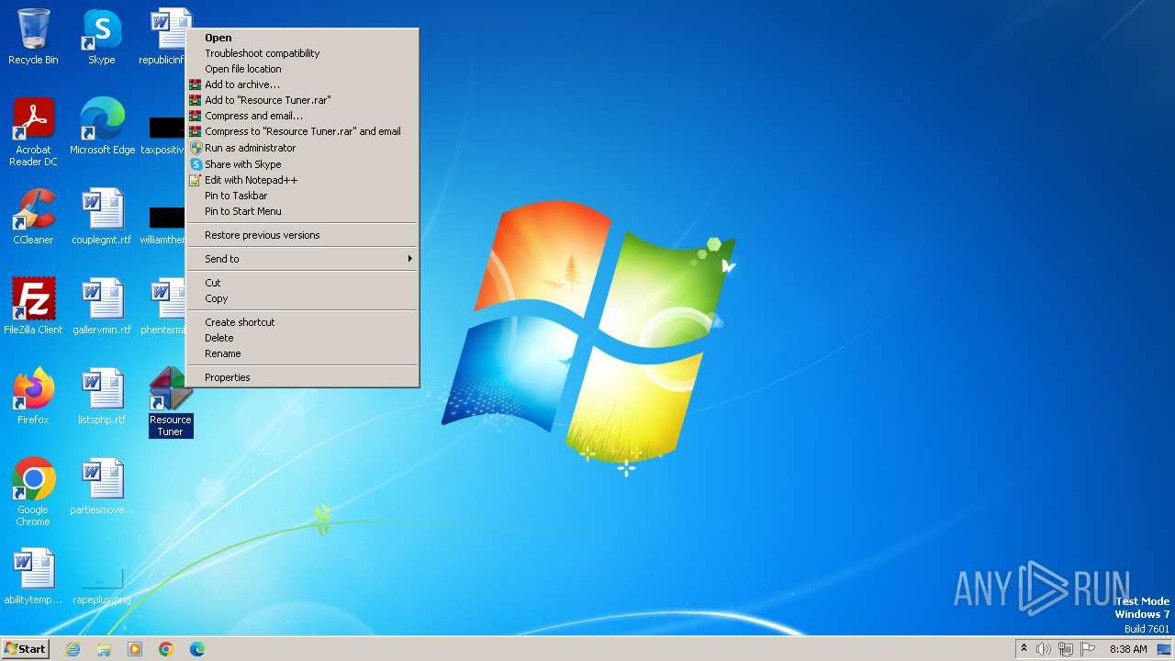Click the network tray icon
This screenshot has height=661, width=1175.
coord(1066,649)
